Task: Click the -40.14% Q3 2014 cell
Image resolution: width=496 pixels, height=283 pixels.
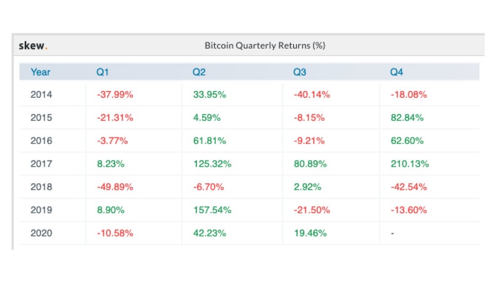Action: (312, 95)
